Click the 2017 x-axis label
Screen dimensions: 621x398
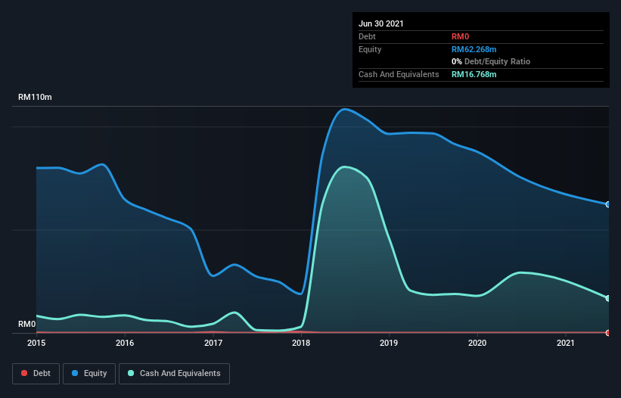pos(213,343)
